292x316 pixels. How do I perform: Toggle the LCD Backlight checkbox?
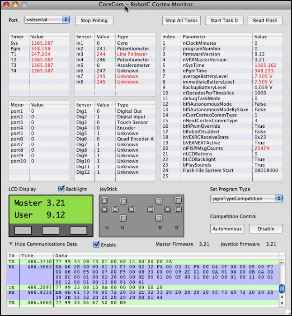click(61, 189)
